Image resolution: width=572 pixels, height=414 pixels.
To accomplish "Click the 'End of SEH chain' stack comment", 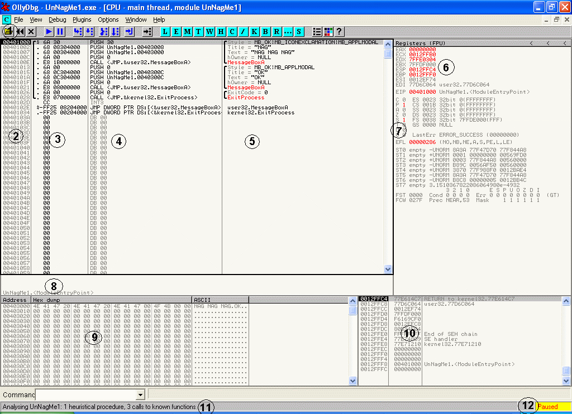I will 451,334.
